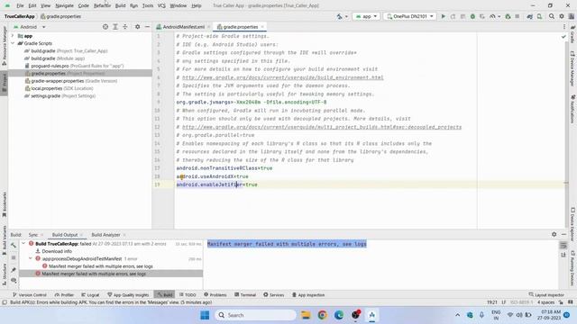This screenshot has height=324, width=577.
Task: Open editor tab options three-dot menu
Action: [564, 27]
